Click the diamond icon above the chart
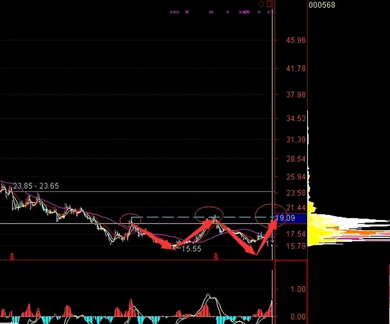 (261, 4)
